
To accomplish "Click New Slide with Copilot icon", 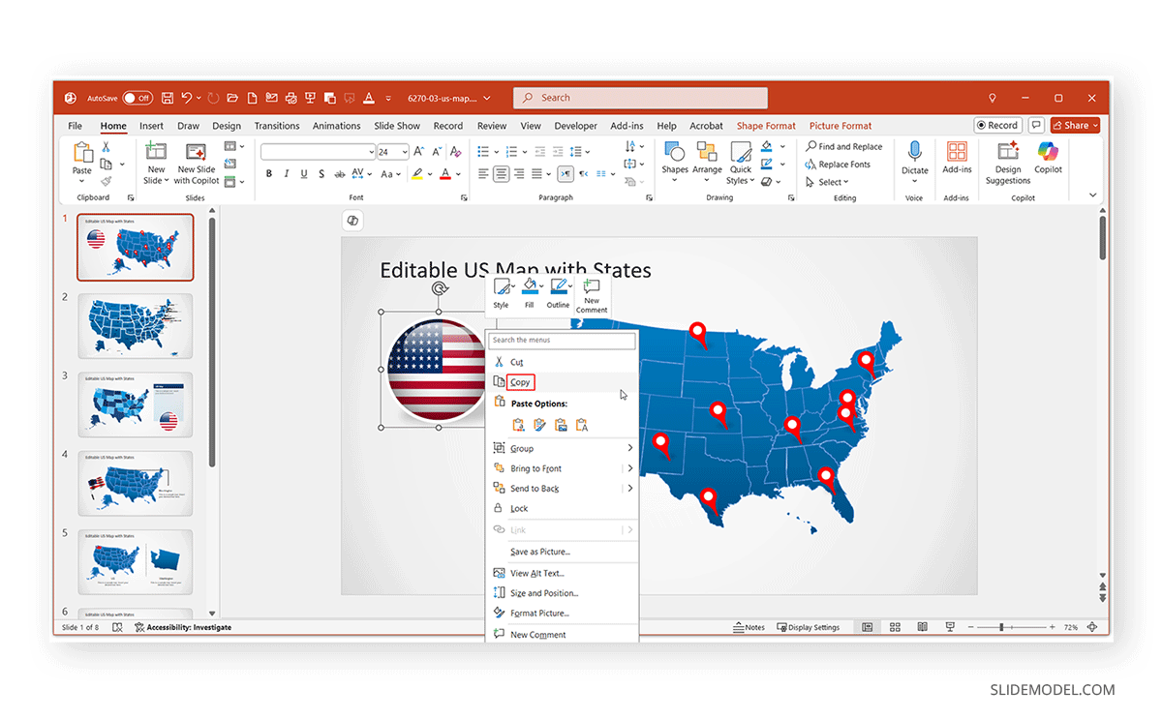I will pyautogui.click(x=198, y=158).
